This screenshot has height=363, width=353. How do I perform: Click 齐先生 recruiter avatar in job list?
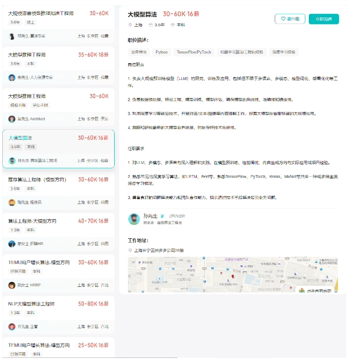(12, 326)
